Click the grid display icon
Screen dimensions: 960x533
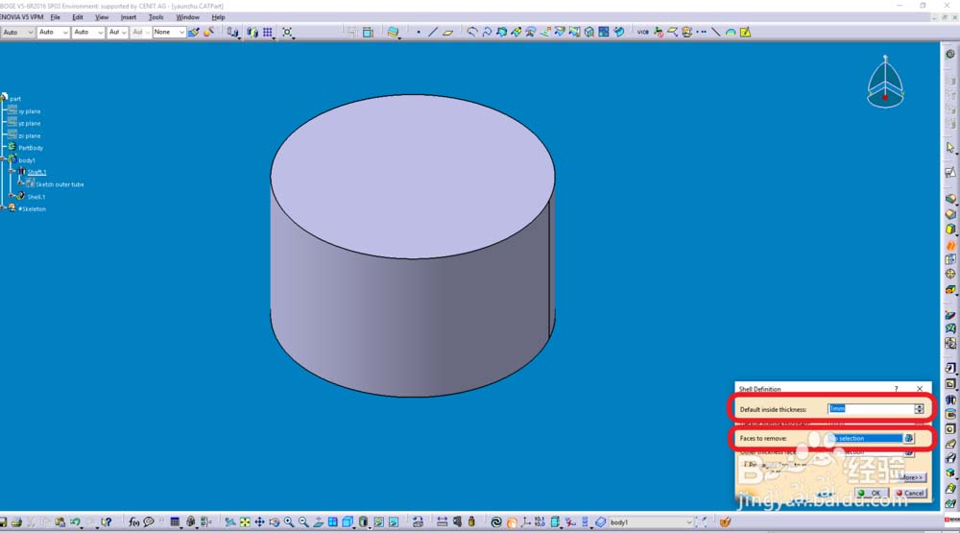pos(268,32)
